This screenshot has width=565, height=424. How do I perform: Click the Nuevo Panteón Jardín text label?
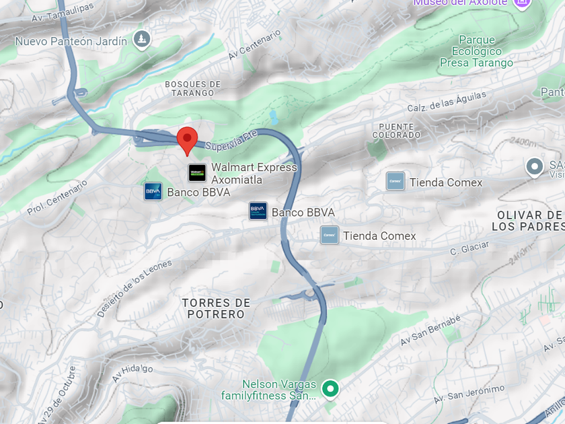pyautogui.click(x=71, y=42)
